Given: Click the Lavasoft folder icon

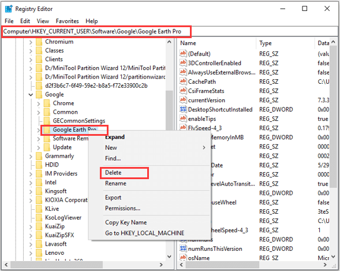Looking at the screenshot, I should pos(39,244).
